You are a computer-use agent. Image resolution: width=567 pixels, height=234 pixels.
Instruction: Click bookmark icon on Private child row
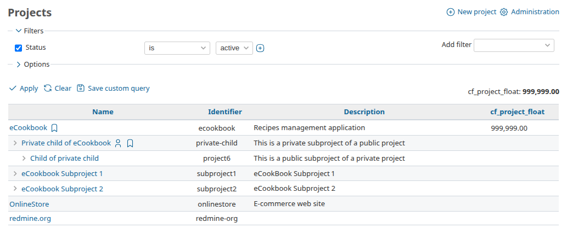tap(130, 143)
